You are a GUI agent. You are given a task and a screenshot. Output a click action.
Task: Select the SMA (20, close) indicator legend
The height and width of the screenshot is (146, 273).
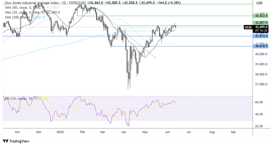tap(32, 12)
